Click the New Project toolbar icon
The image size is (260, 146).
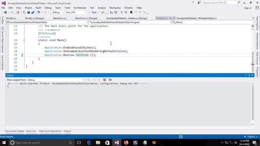(18, 13)
